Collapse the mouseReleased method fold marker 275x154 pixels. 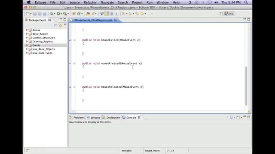click(74, 87)
